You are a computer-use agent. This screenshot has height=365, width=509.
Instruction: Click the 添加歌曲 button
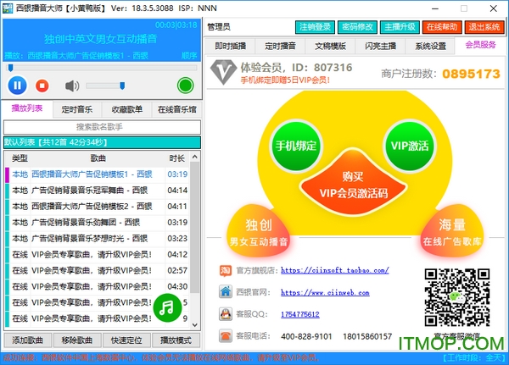(x=28, y=340)
